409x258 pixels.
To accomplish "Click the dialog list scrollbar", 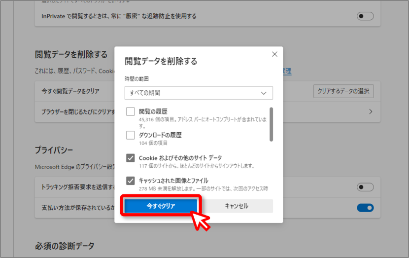I will click(x=272, y=124).
